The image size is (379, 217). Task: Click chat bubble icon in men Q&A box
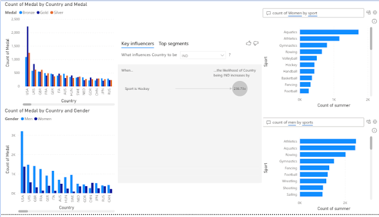[268, 122]
